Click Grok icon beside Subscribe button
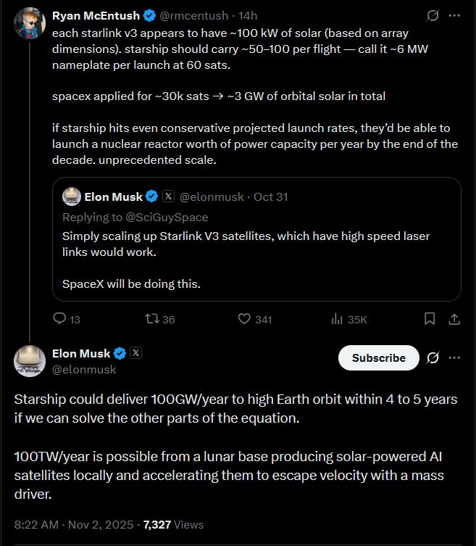 pyautogui.click(x=433, y=357)
